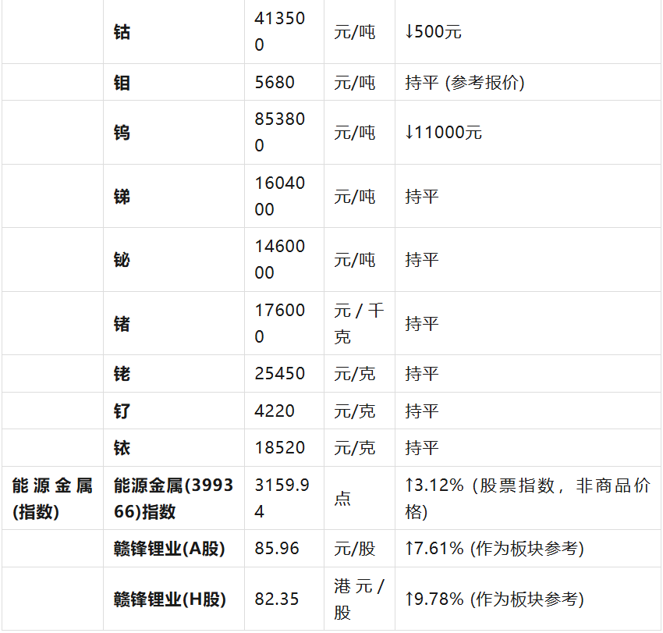663x633 pixels.
Task: Select the 铱 price value 18520
Action: pyautogui.click(x=279, y=448)
